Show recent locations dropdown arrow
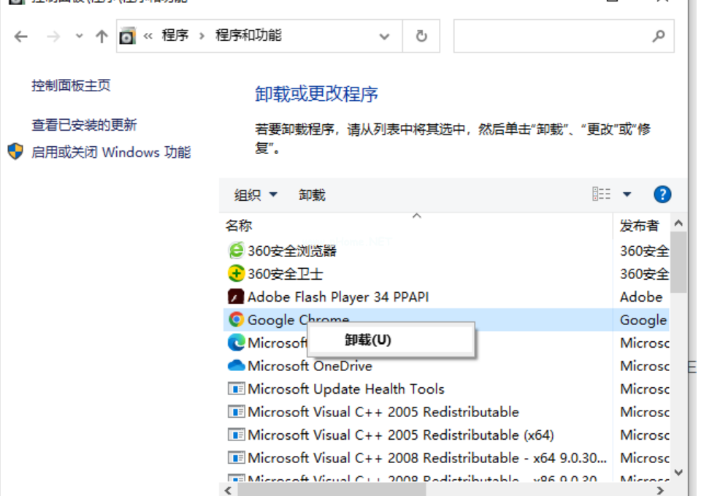701x496 pixels. [79, 37]
